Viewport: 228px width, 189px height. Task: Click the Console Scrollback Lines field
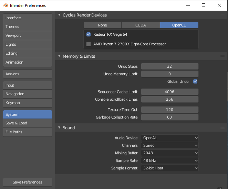click(170, 99)
